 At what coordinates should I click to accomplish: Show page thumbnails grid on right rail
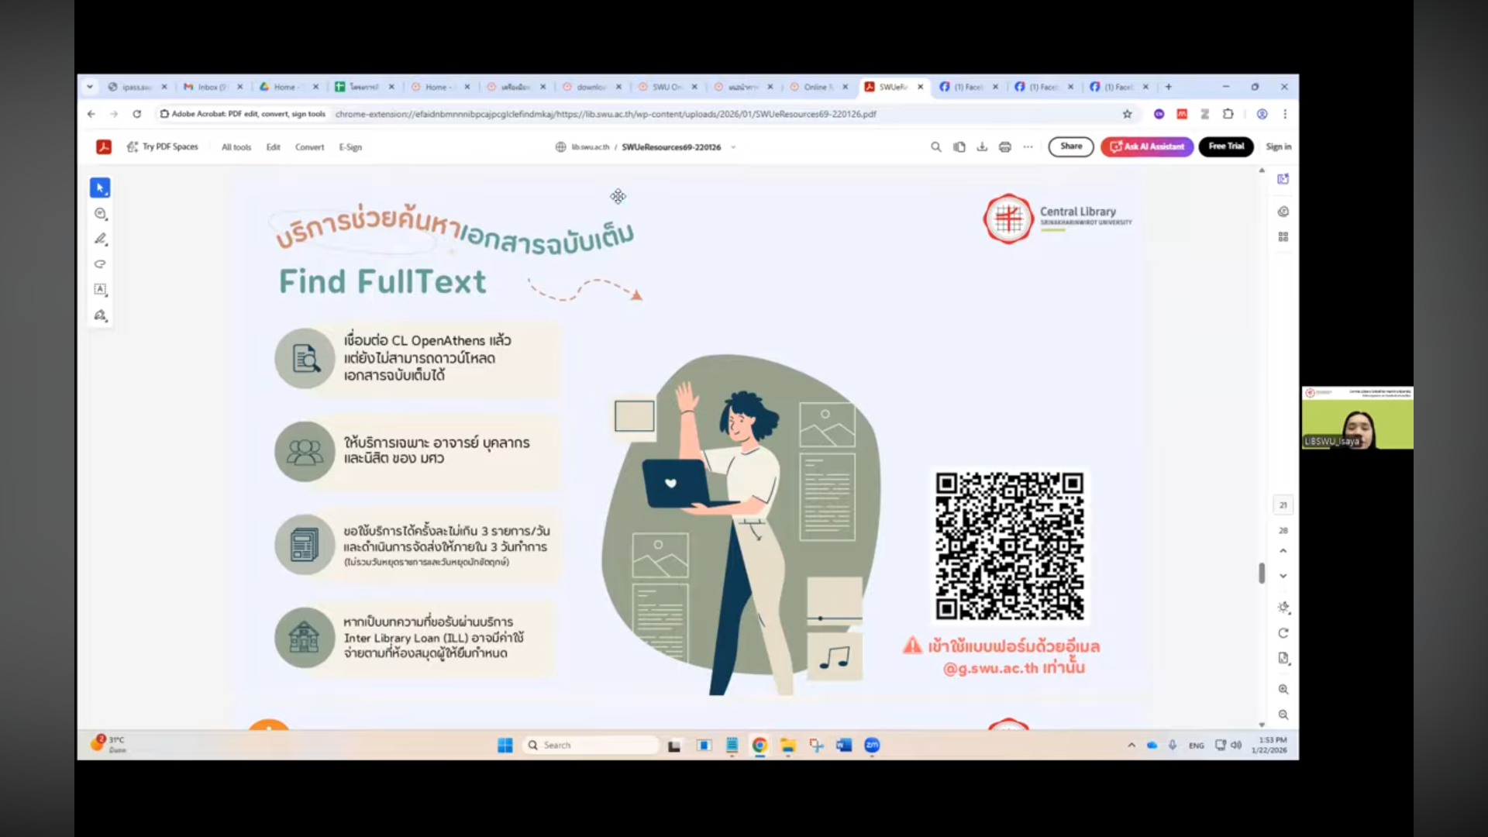click(x=1283, y=237)
